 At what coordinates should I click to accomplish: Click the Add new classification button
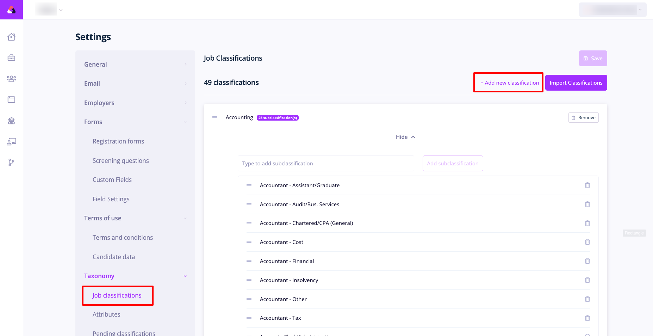click(508, 82)
